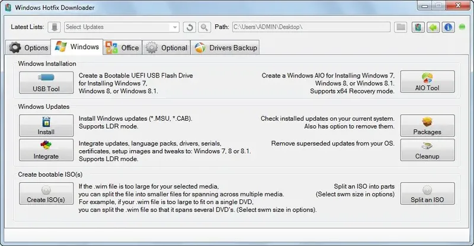
Task: Click the browse folder icon
Action: click(401, 27)
